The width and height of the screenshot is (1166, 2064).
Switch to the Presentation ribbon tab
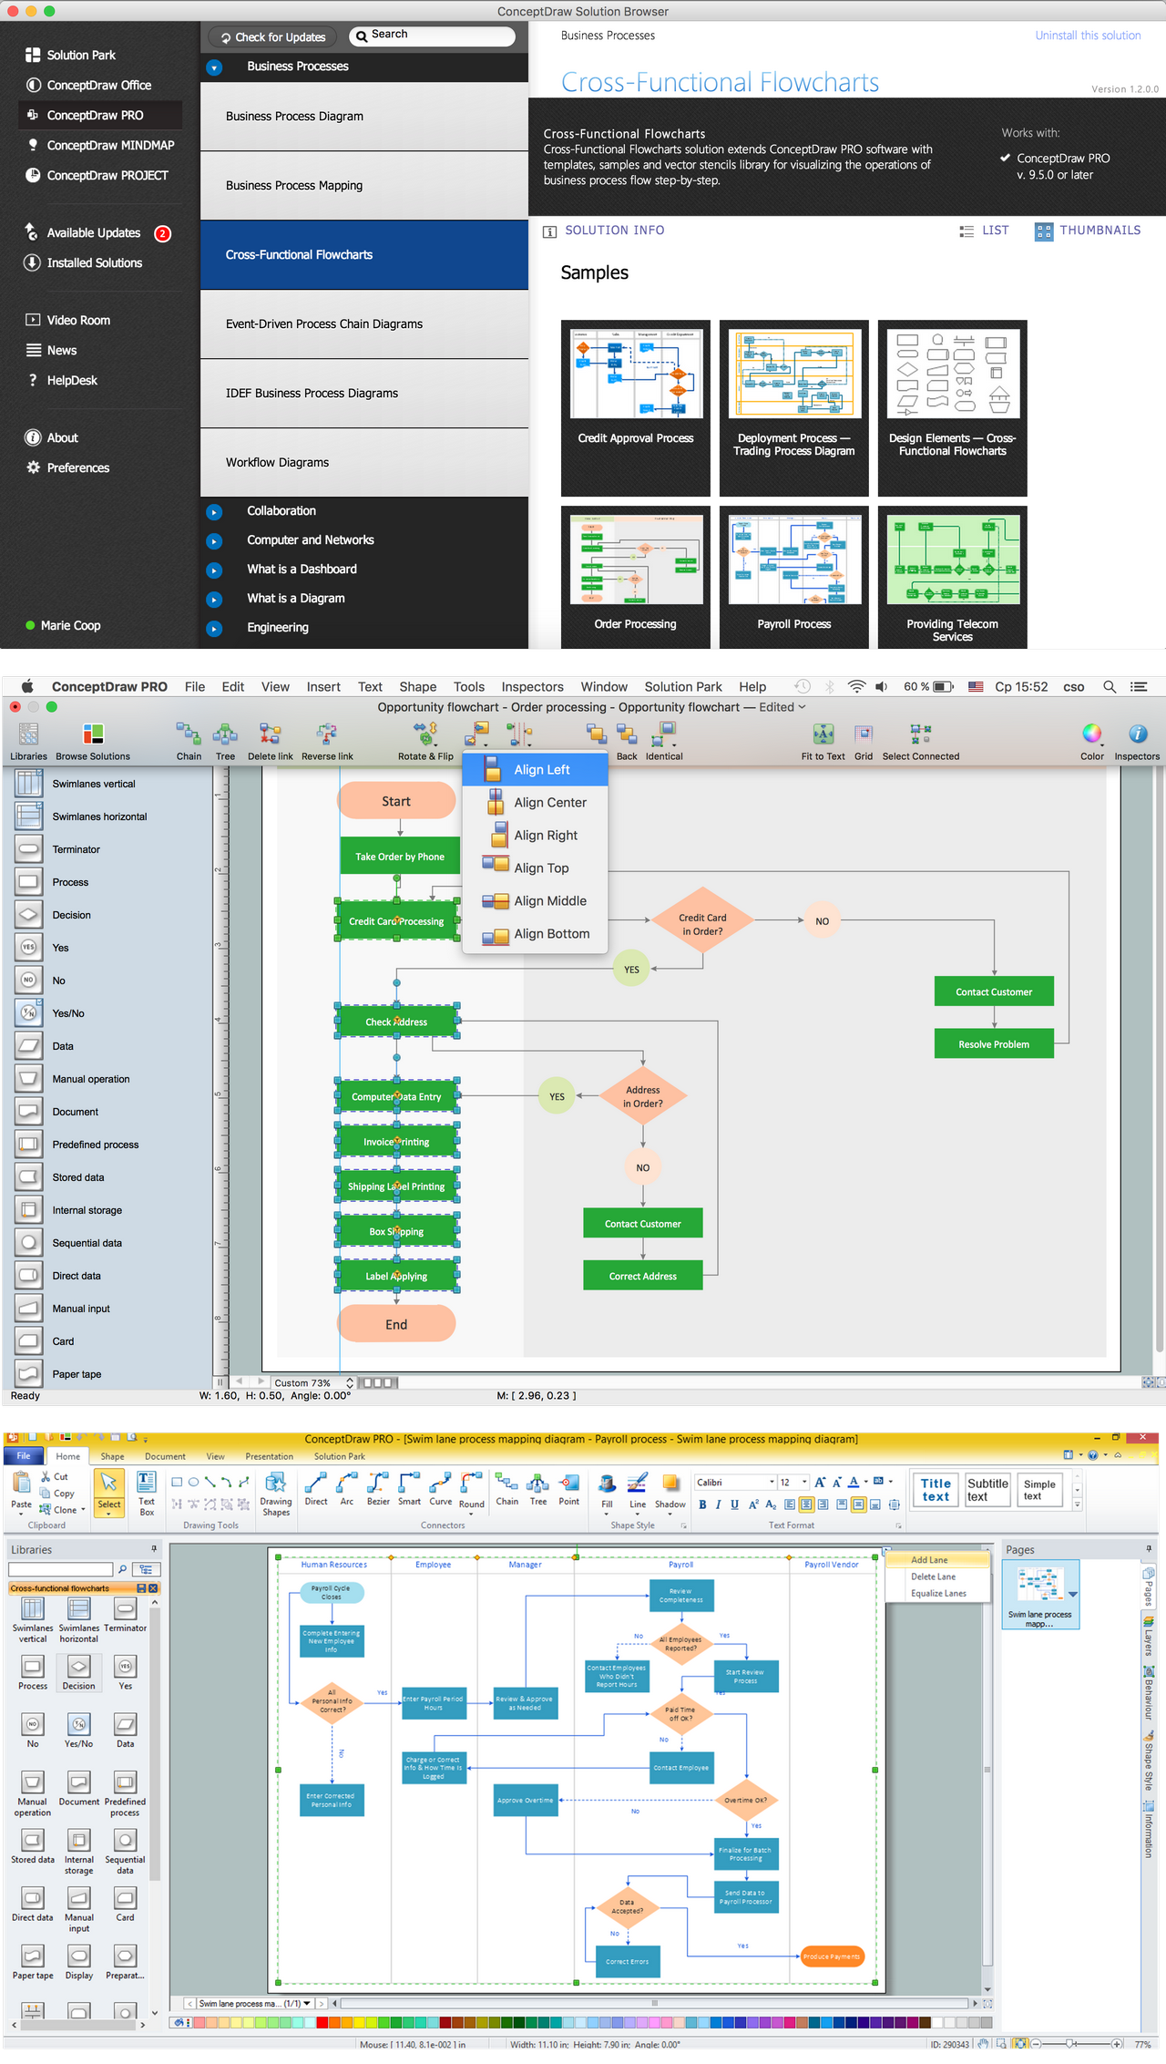tap(269, 1457)
